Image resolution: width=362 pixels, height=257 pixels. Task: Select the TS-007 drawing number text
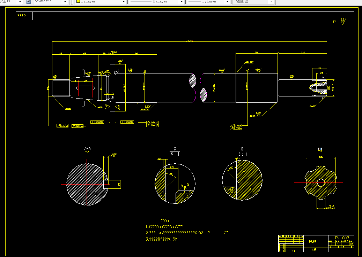tap(342, 237)
